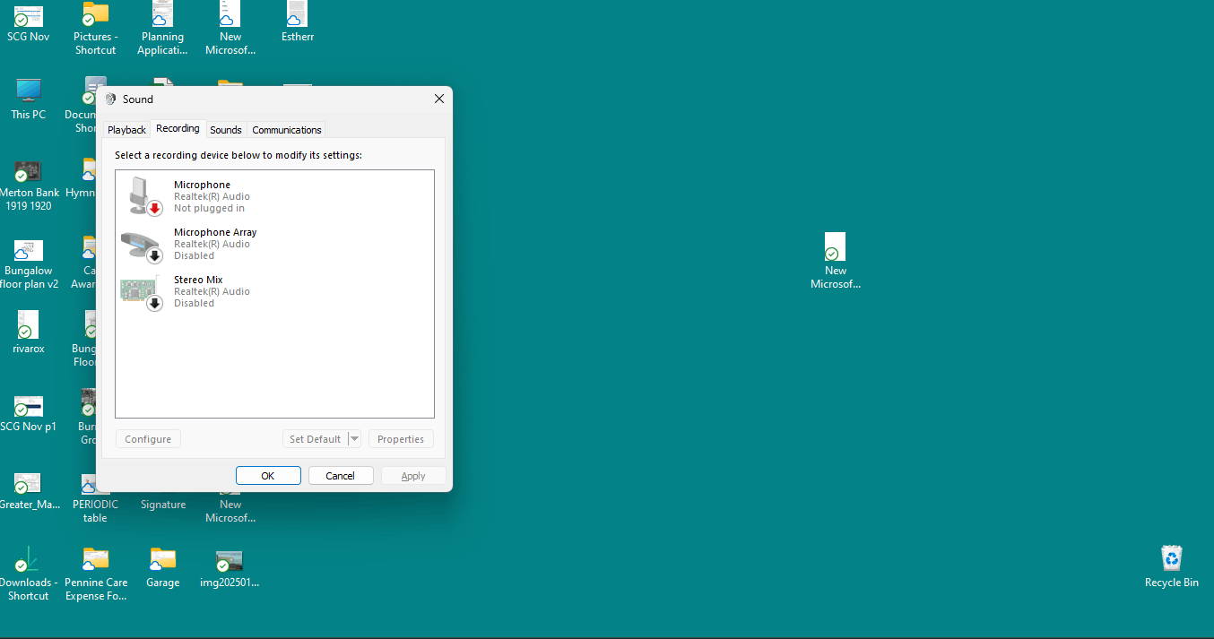Select the Planning Applicati... document icon
The height and width of the screenshot is (639, 1214).
click(x=162, y=13)
